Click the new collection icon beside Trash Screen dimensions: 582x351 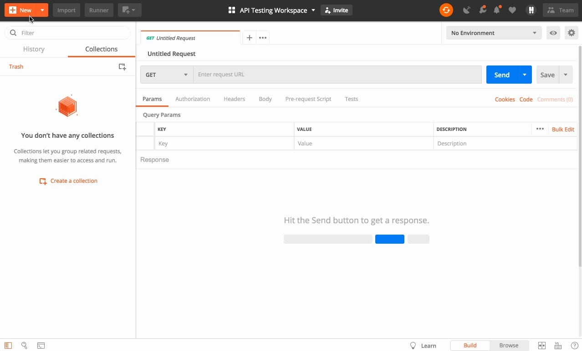click(x=122, y=67)
